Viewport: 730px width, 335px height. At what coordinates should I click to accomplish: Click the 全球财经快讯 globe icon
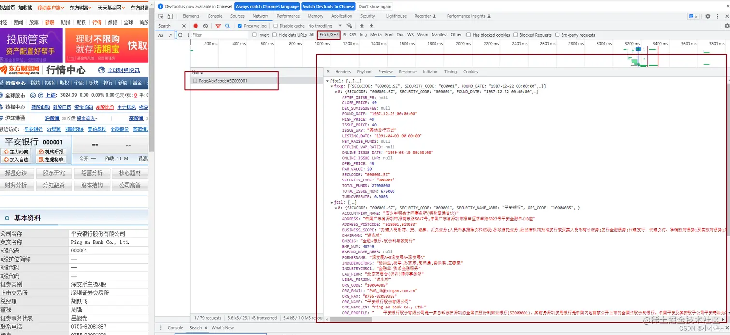pos(101,70)
